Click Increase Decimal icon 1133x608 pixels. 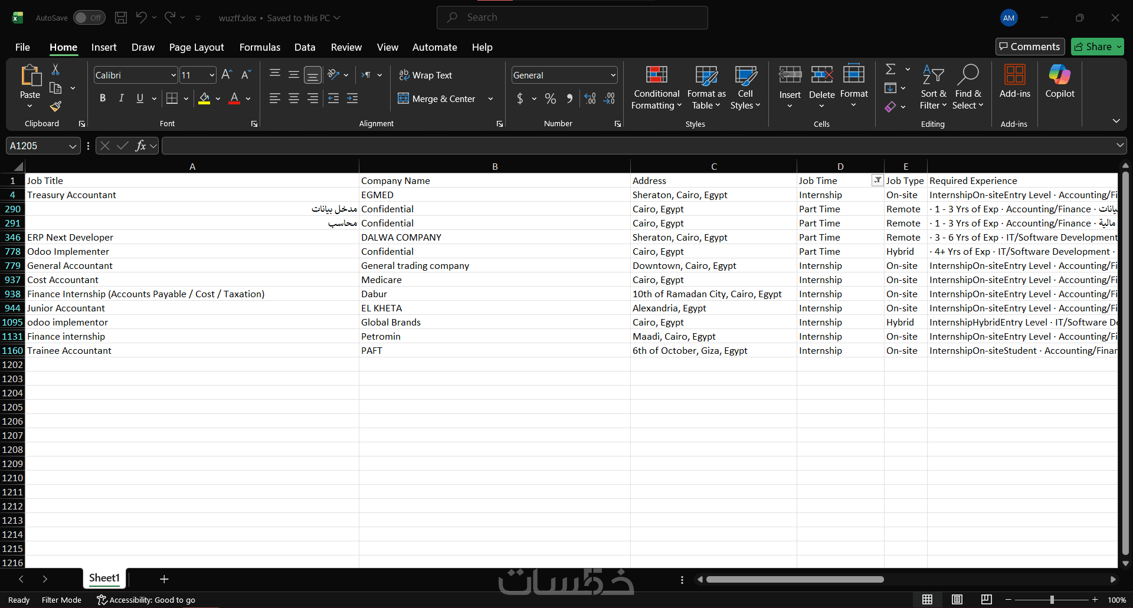coord(590,98)
